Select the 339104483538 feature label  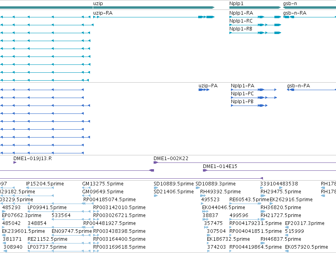(x=279, y=184)
